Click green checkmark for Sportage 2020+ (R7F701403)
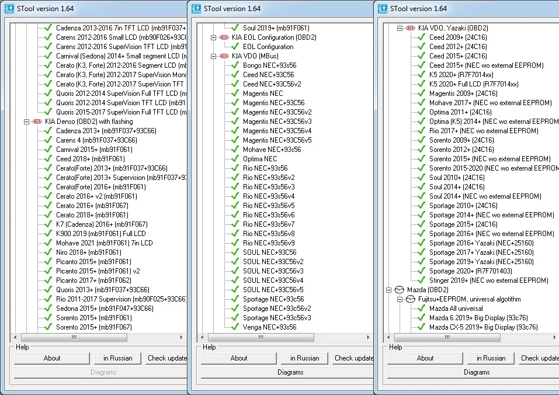 (421, 271)
